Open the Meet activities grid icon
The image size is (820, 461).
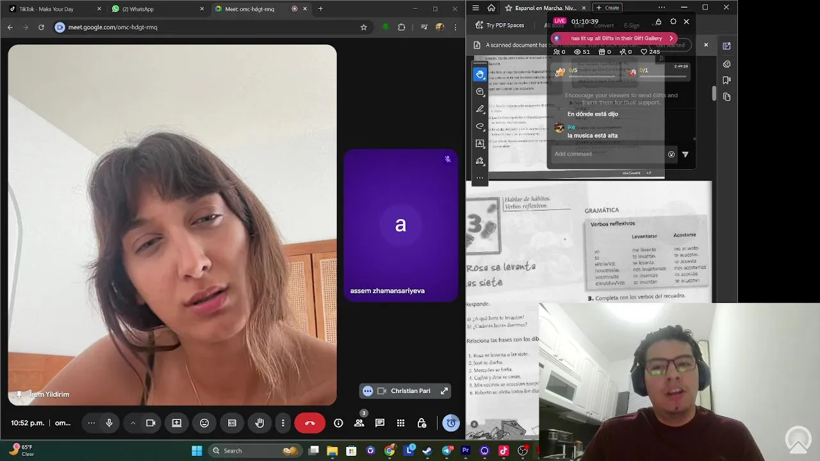coord(400,423)
